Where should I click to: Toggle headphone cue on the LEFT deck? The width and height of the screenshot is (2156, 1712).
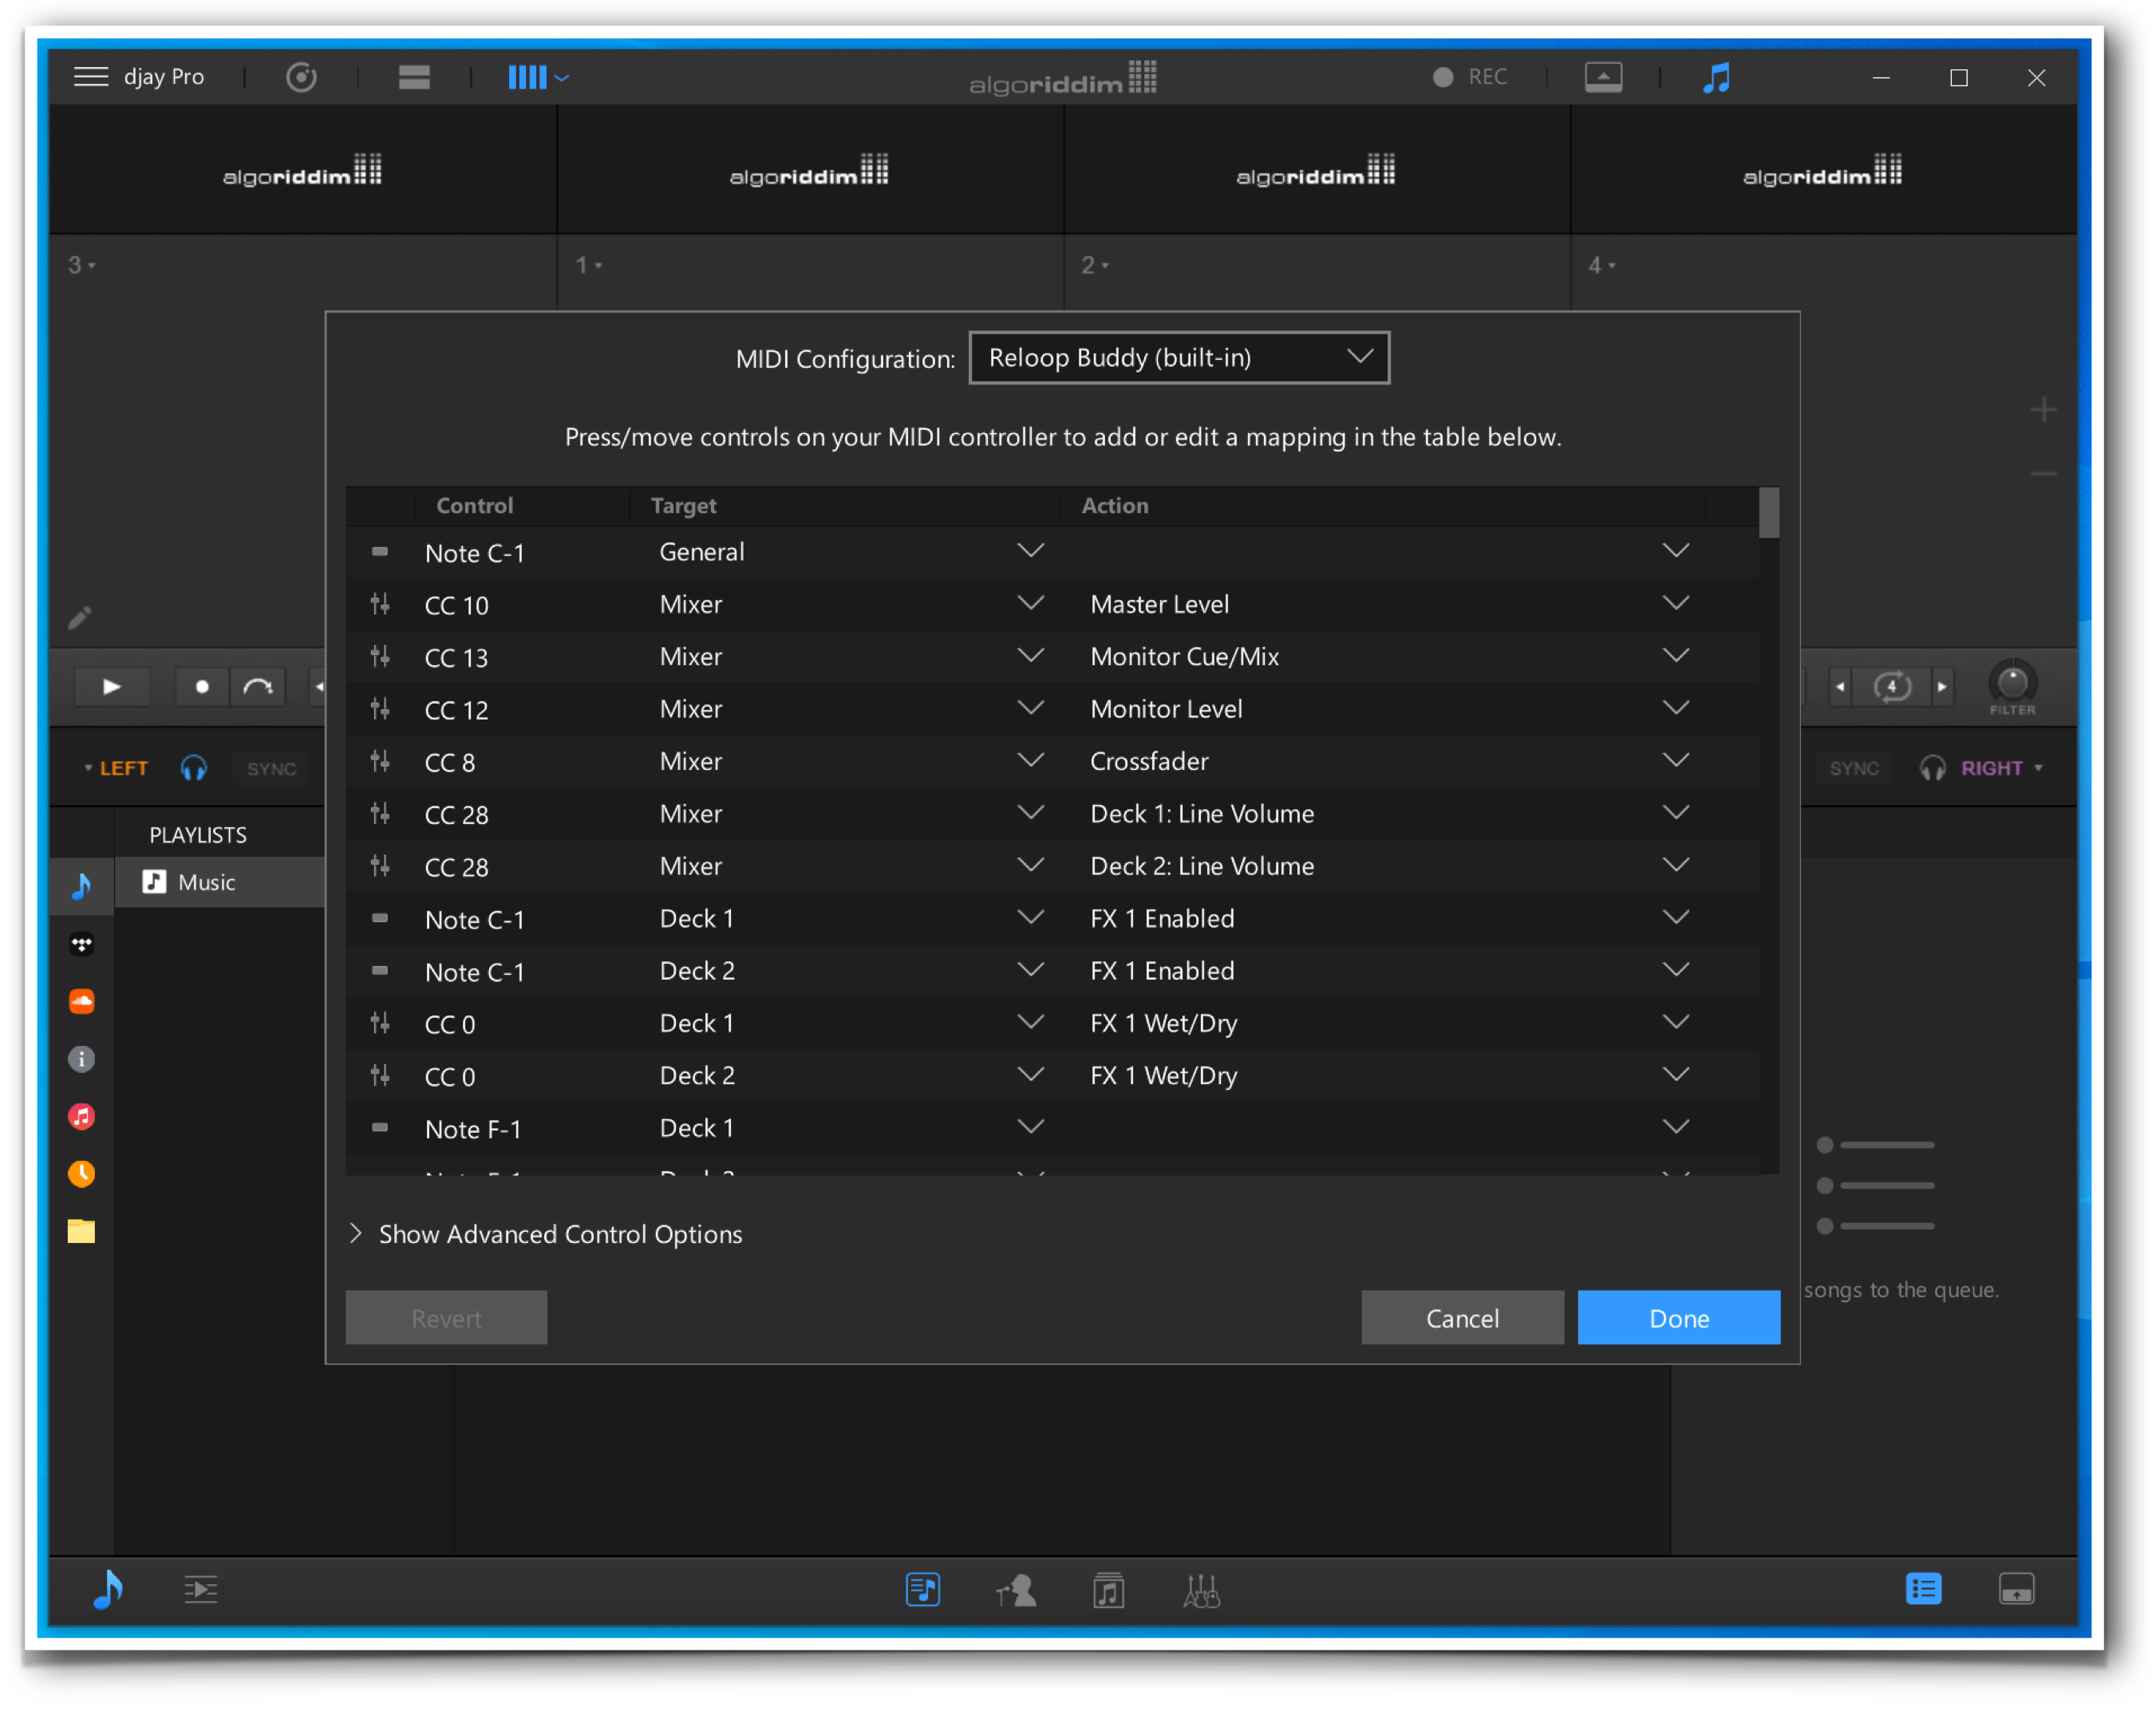(194, 768)
